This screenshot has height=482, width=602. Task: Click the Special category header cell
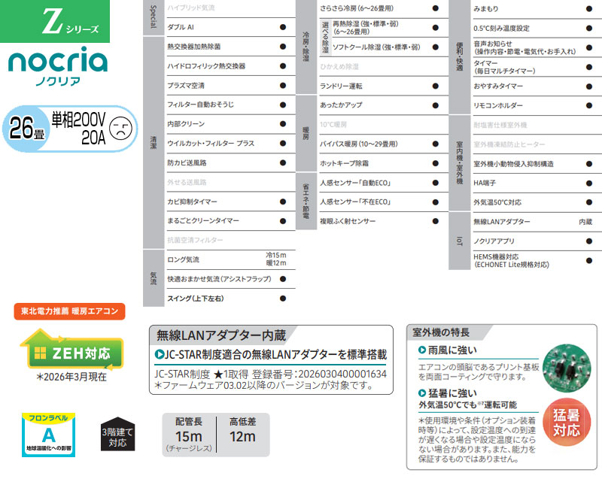154,17
